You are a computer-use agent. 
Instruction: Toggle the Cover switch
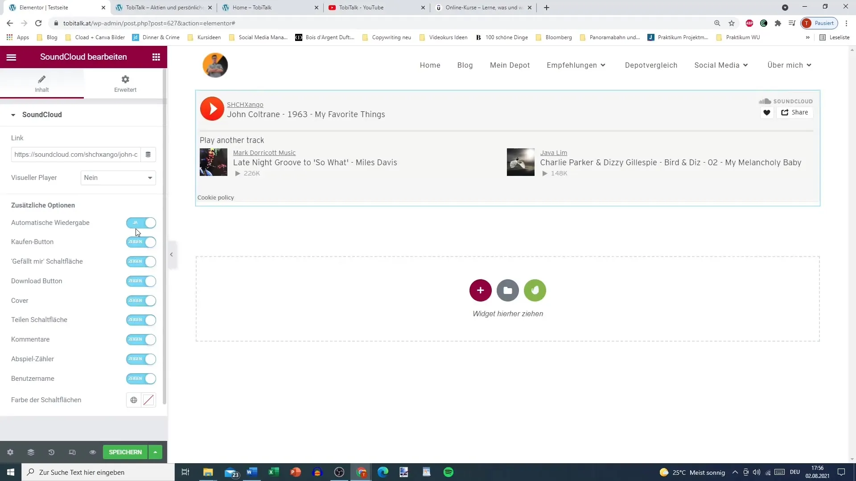[141, 301]
